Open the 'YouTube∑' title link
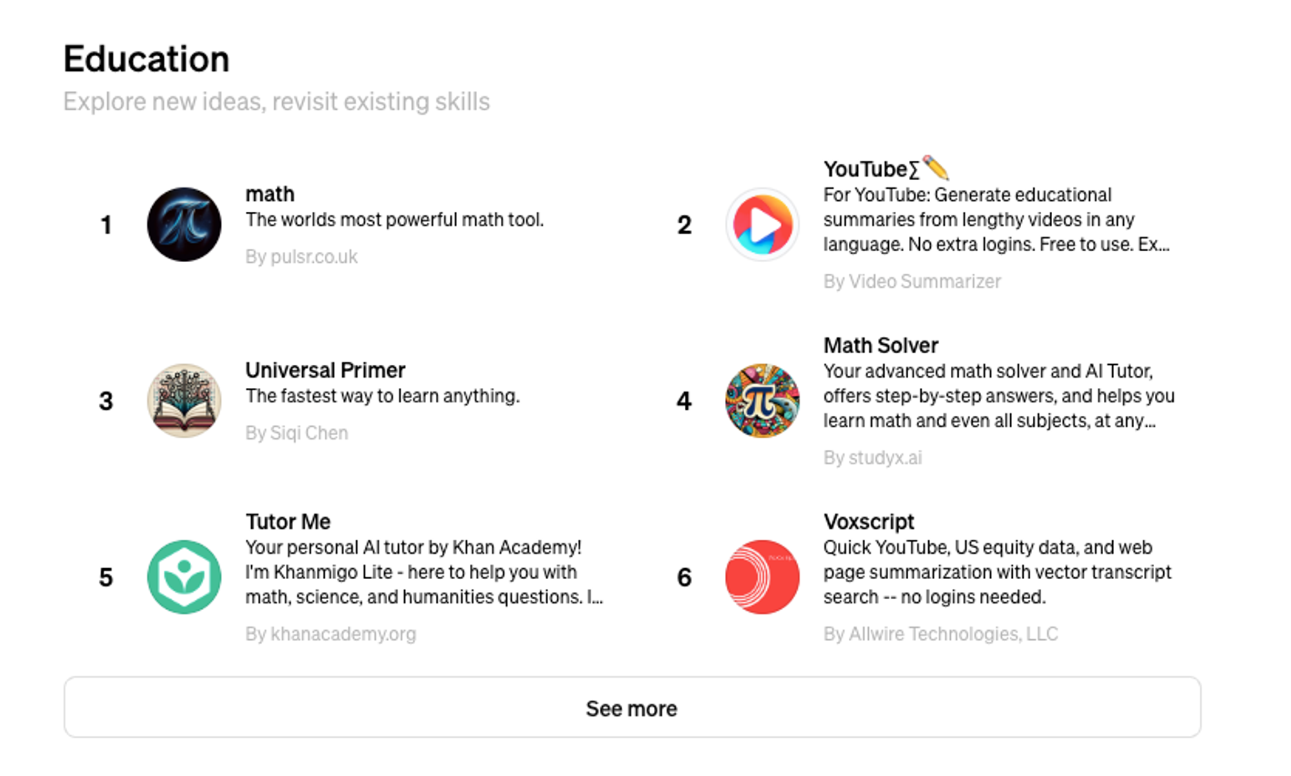This screenshot has height=776, width=1291. [886, 168]
